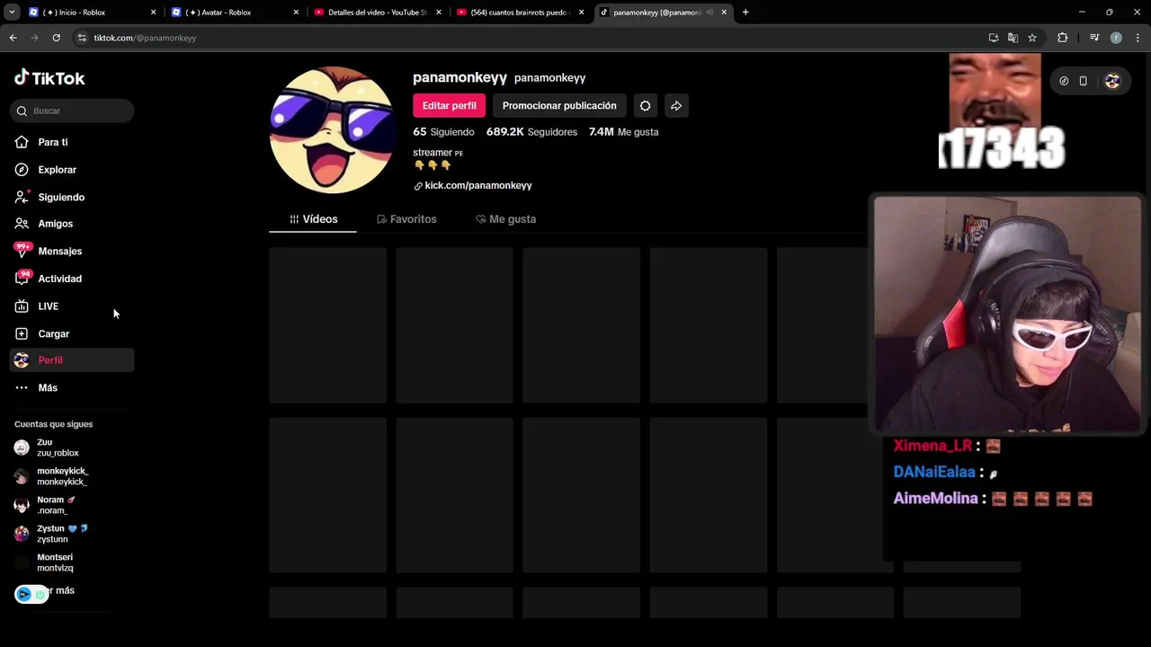Viewport: 1151px width, 647px height.
Task: Open Chrome profile avatar
Action: pos(1116,38)
